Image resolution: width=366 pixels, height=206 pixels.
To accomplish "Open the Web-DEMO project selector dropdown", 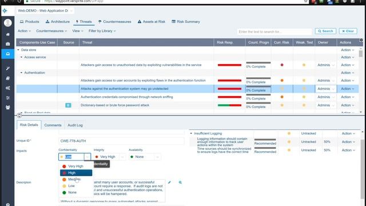I will 45,11.
